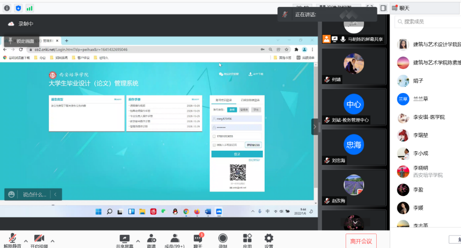Click the red Leave Meeting button
The width and height of the screenshot is (461, 248).
point(361,241)
